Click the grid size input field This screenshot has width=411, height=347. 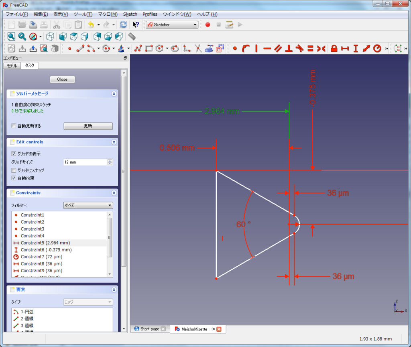pos(85,162)
